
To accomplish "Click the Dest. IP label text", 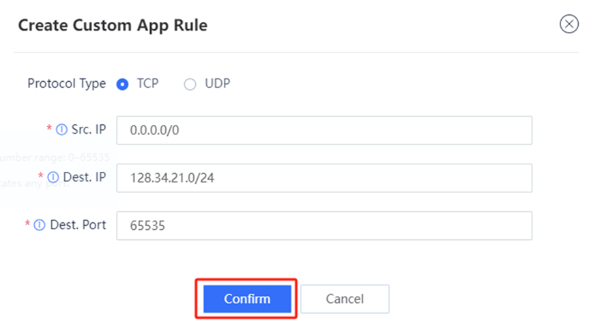I will pyautogui.click(x=85, y=177).
